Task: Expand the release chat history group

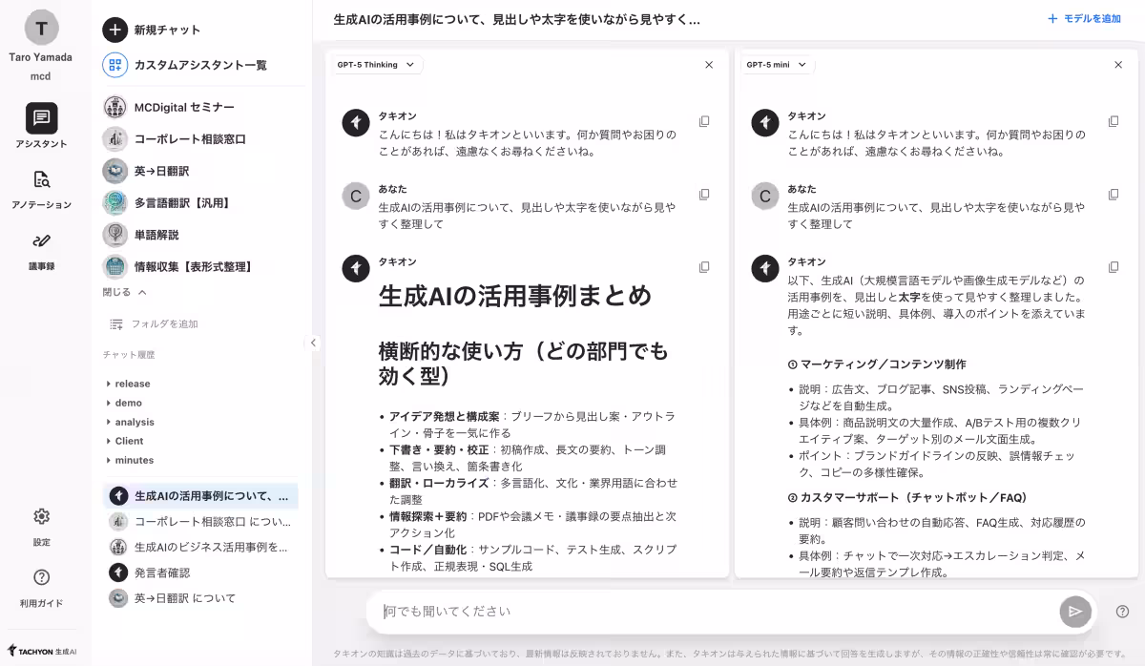Action: click(134, 384)
